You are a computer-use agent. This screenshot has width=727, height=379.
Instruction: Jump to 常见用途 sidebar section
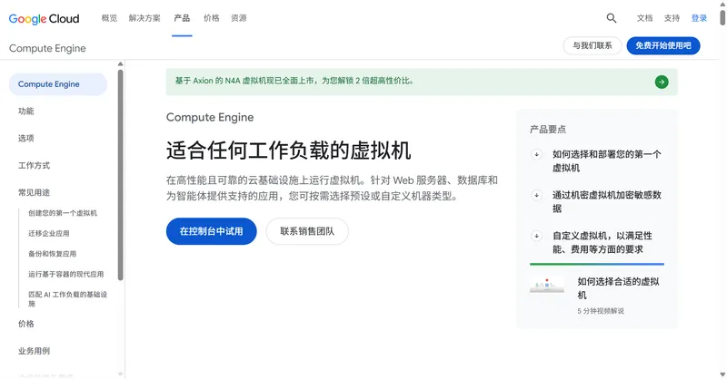(34, 192)
